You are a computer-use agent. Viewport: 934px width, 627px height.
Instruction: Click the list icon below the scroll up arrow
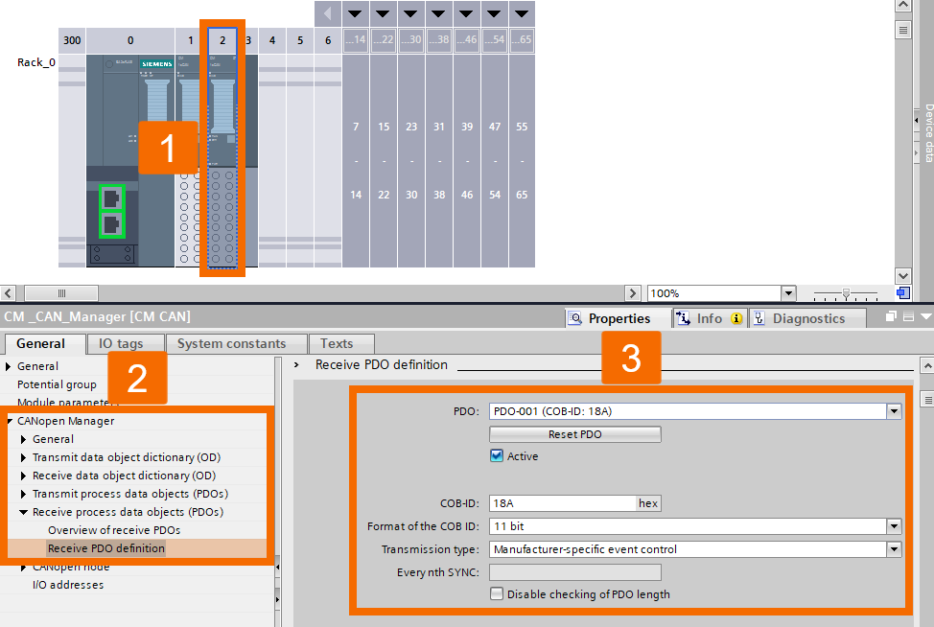pyautogui.click(x=903, y=30)
